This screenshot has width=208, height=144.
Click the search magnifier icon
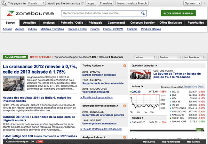pyautogui.click(x=143, y=13)
